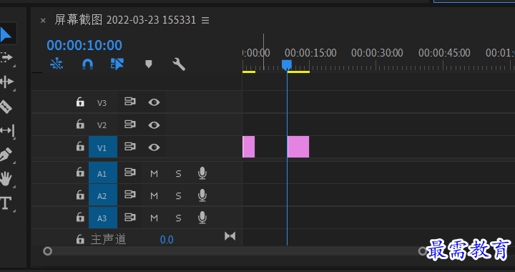The width and height of the screenshot is (515, 272).
Task: Select sequence tab 屏幕截图 2022-03-23 155331
Action: (125, 20)
